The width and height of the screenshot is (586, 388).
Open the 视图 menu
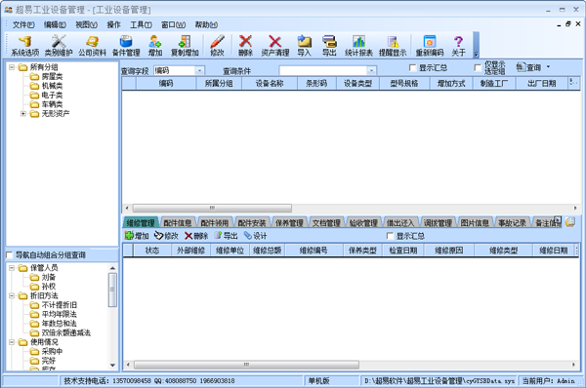coord(86,24)
